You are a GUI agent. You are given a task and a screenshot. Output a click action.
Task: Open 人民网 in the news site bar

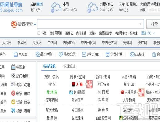[7, 43]
